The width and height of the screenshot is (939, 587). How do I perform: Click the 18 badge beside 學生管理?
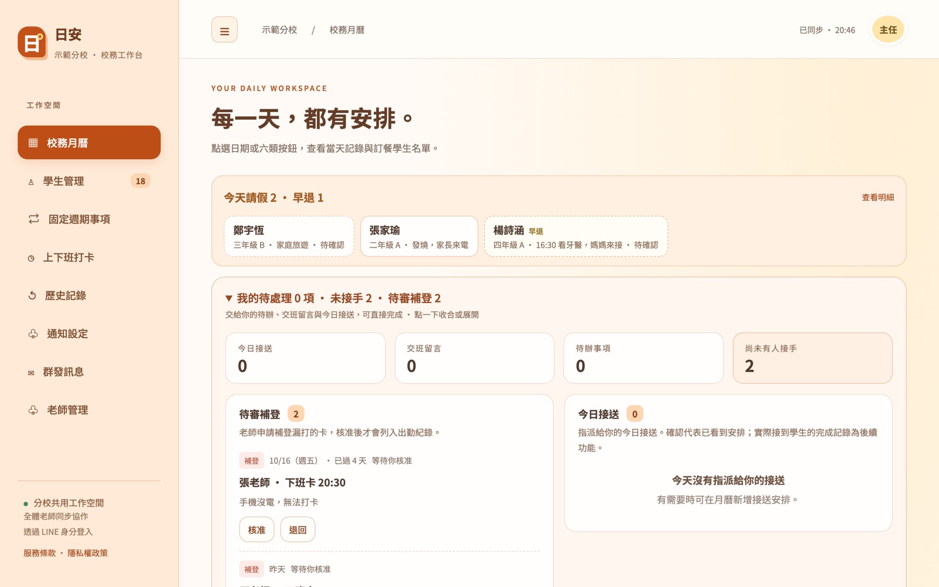pos(140,181)
